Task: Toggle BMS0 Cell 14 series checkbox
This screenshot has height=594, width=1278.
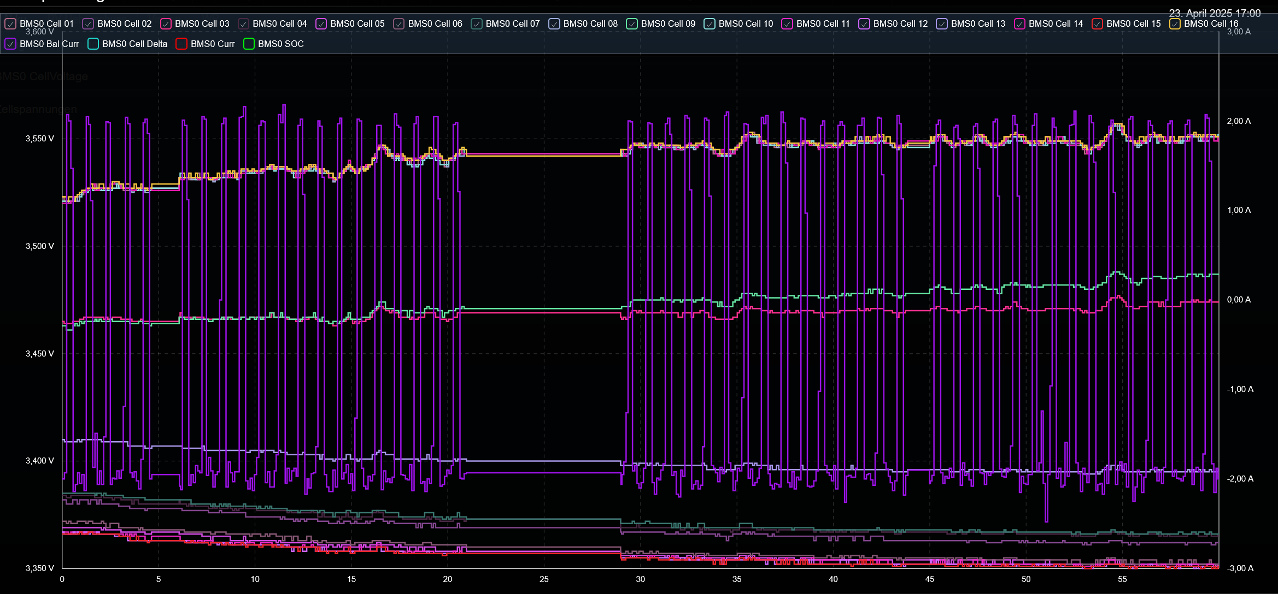Action: (x=1019, y=24)
